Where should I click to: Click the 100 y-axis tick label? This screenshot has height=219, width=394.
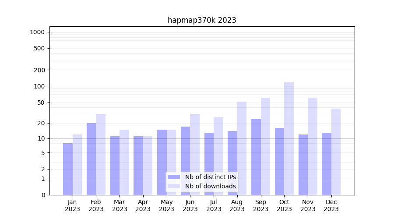(x=39, y=86)
